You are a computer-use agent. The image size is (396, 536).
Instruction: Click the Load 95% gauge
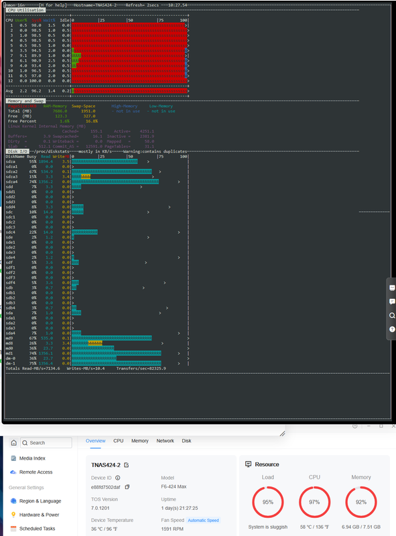point(268,502)
